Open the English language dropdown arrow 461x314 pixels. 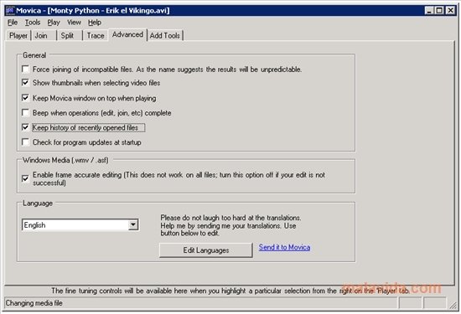133,225
